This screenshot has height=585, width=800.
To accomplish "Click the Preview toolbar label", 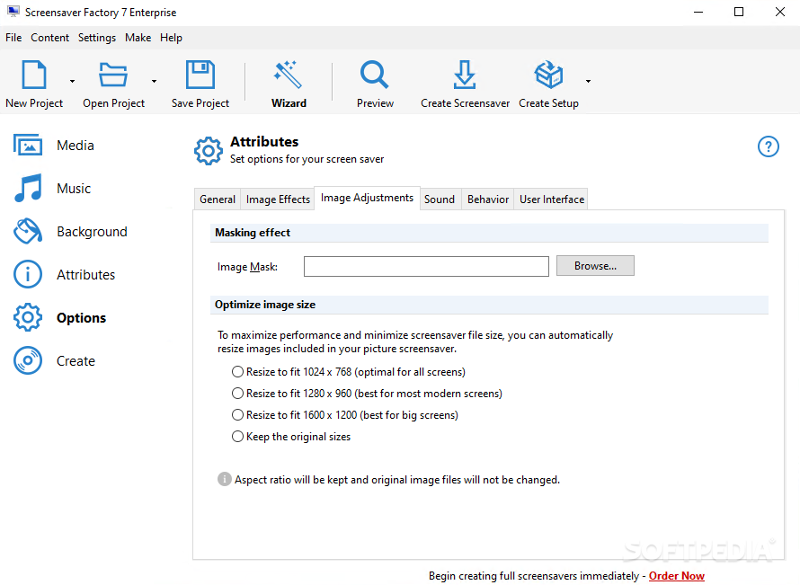I will (x=375, y=103).
